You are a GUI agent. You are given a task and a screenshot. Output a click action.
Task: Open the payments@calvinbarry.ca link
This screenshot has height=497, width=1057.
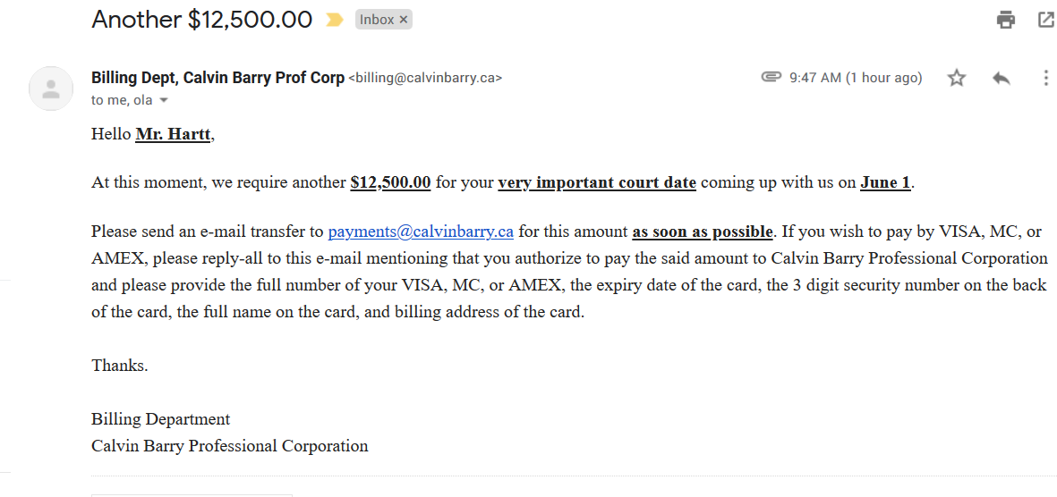point(421,232)
